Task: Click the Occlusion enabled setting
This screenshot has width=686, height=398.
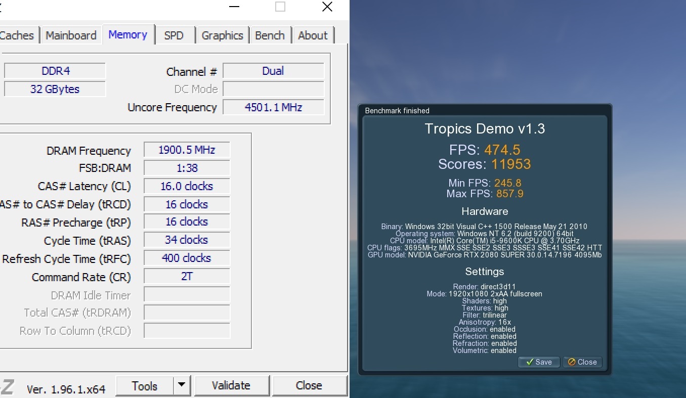Action: point(485,329)
